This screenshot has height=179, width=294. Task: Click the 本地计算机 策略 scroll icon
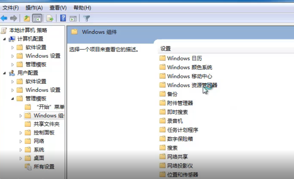pos(4,30)
